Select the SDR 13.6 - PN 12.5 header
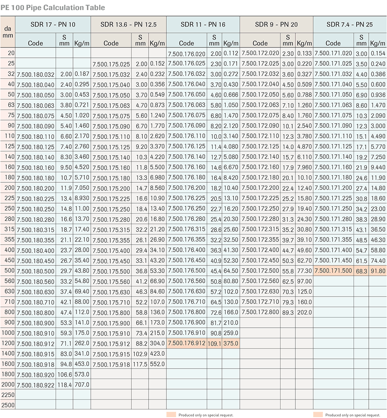This screenshot has width=387, height=418. [128, 24]
